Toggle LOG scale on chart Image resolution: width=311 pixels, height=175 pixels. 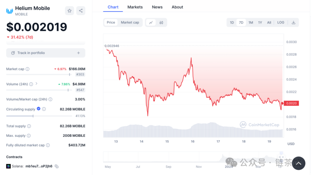click(281, 22)
